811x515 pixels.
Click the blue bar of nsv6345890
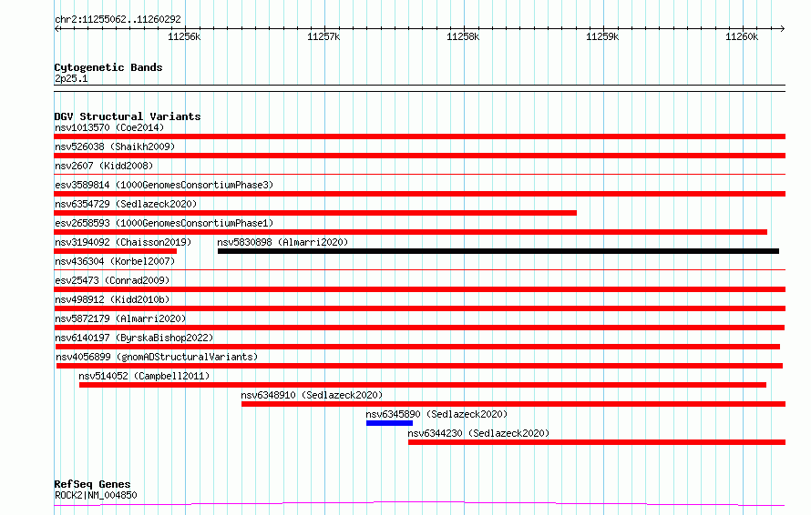coord(389,423)
